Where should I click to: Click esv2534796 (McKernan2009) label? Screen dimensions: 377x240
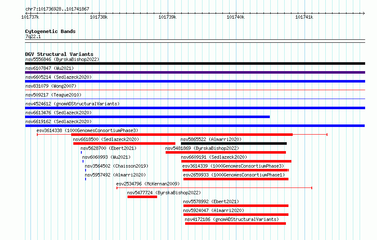[148, 184]
